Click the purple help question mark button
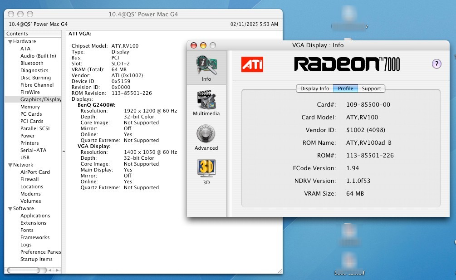This screenshot has width=456, height=280. pos(436,64)
